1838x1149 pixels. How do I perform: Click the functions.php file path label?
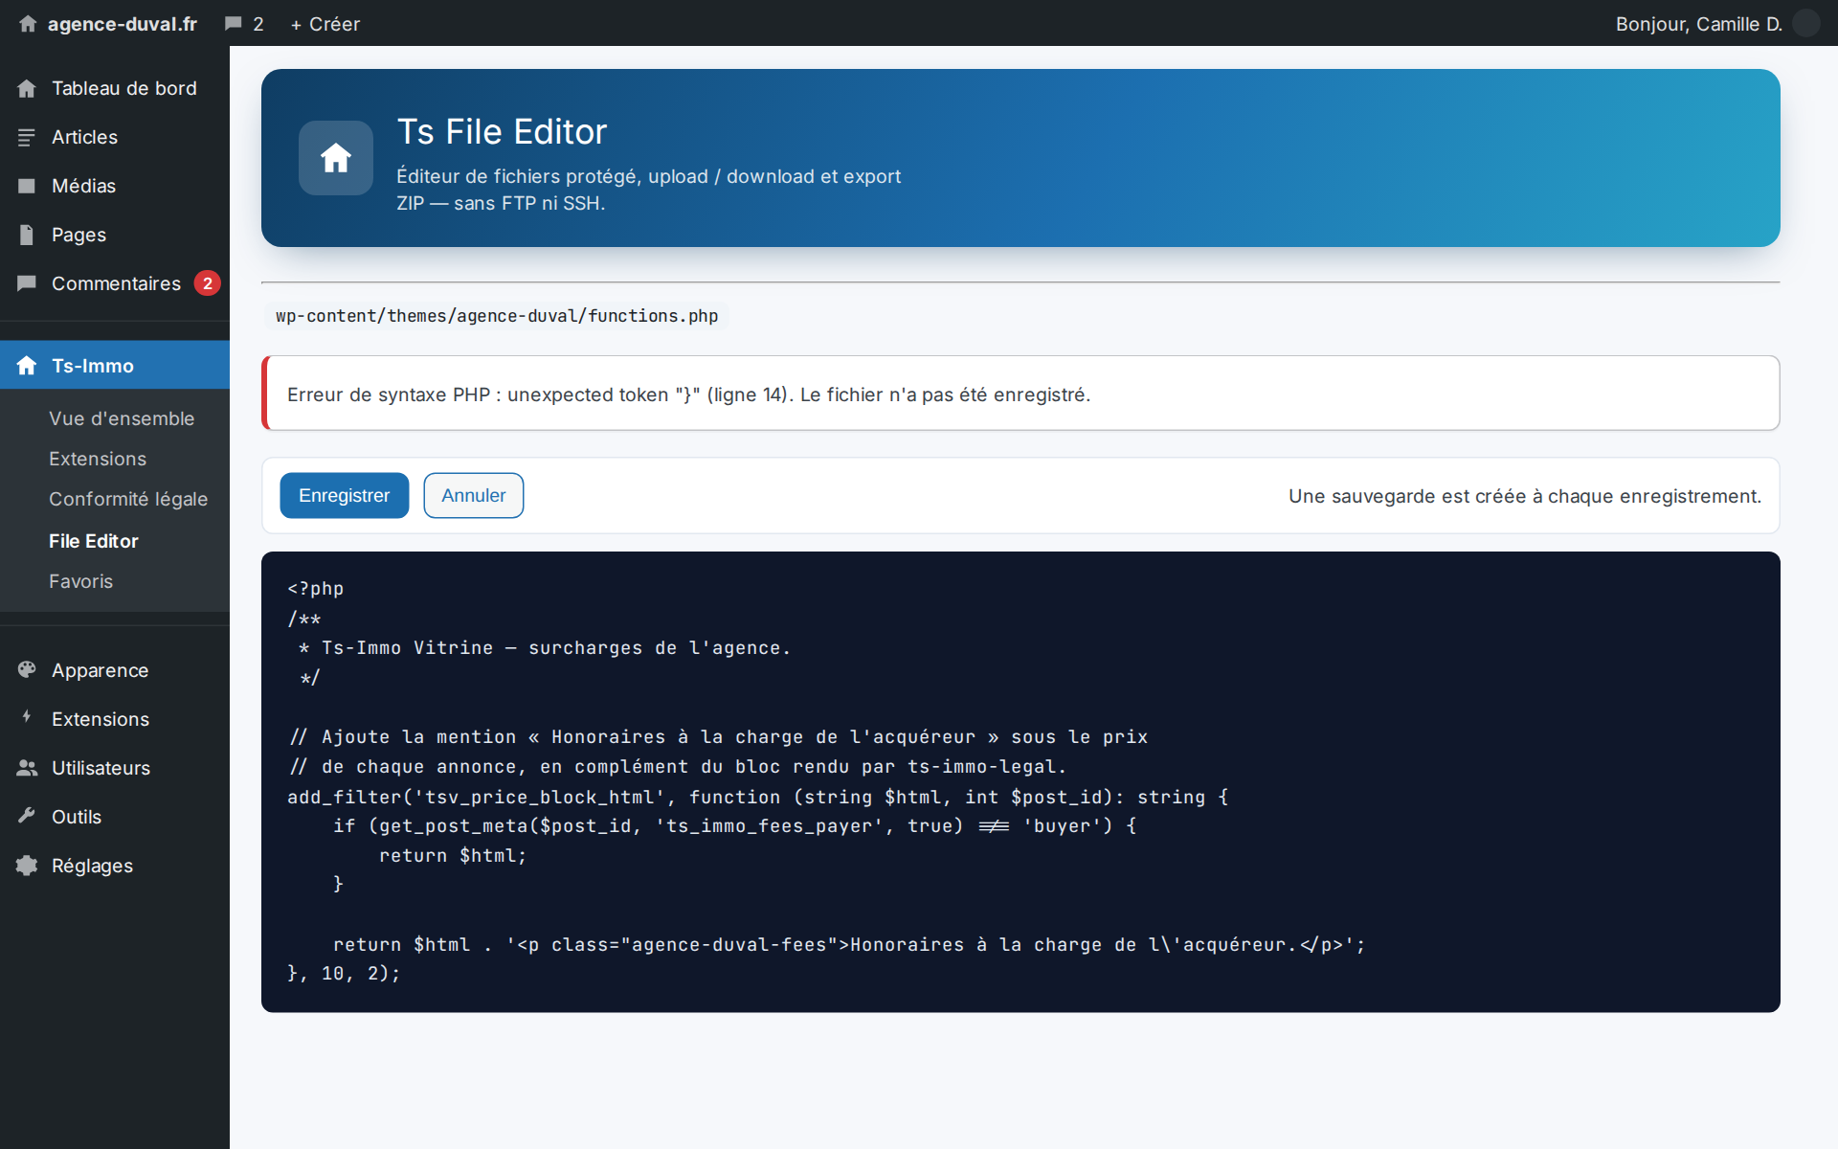point(497,316)
